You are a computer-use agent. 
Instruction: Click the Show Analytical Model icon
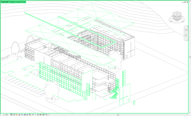pyautogui.click(x=41, y=115)
